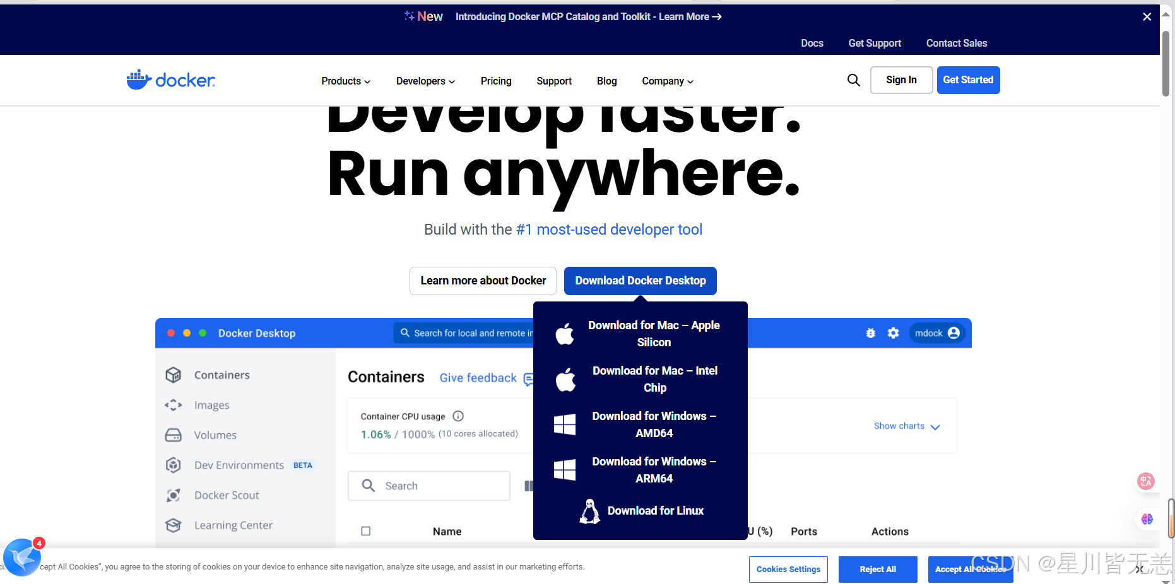The width and height of the screenshot is (1175, 584).
Task: Click the Docker whale logo
Action: [170, 80]
